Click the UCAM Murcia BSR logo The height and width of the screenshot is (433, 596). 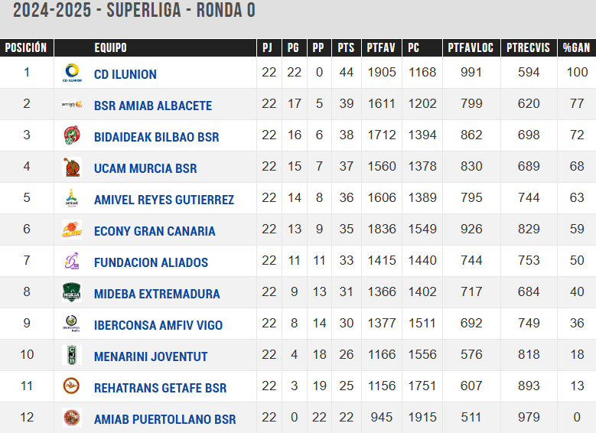pyautogui.click(x=72, y=167)
